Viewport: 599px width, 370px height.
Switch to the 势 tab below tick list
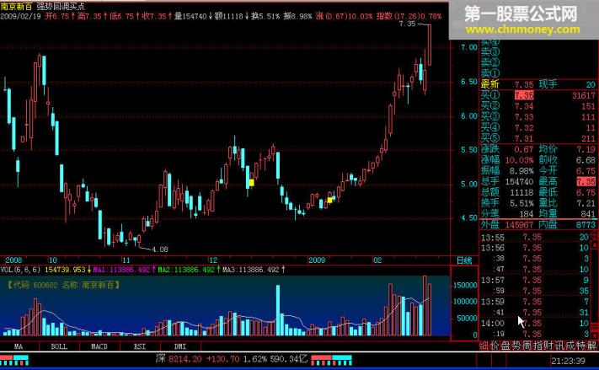click(x=516, y=346)
